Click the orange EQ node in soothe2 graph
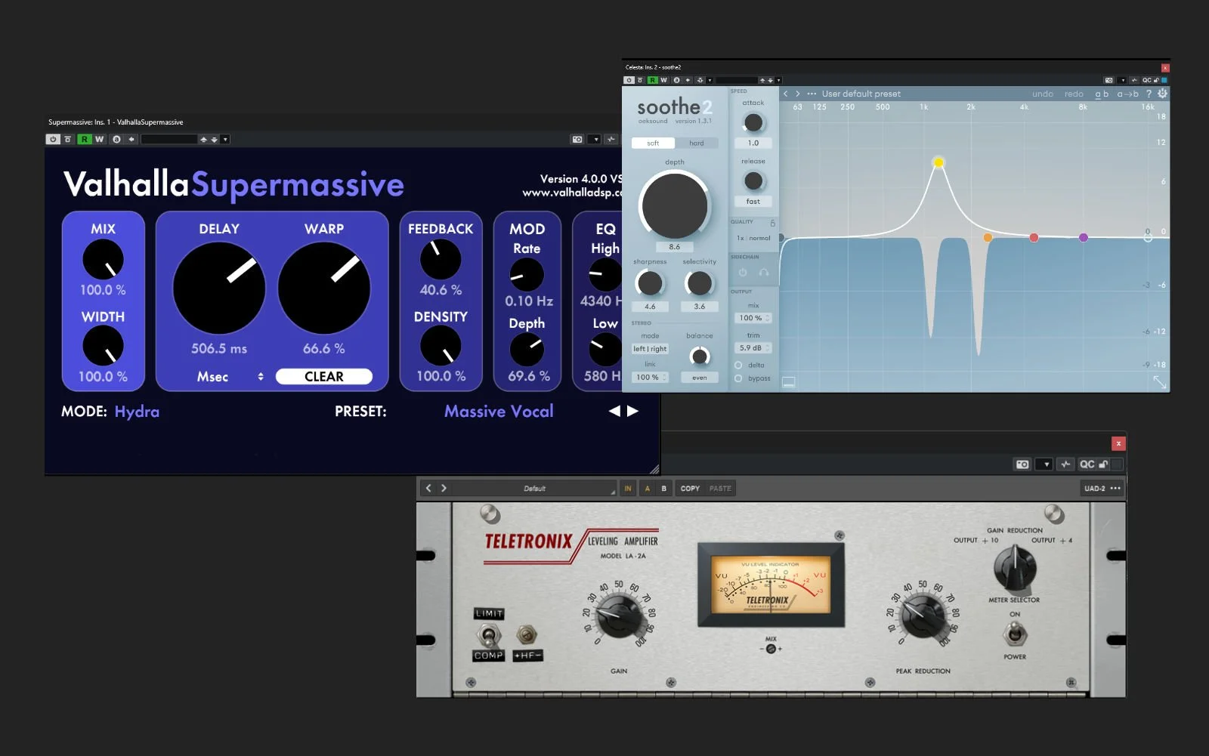This screenshot has width=1209, height=756. coord(988,237)
